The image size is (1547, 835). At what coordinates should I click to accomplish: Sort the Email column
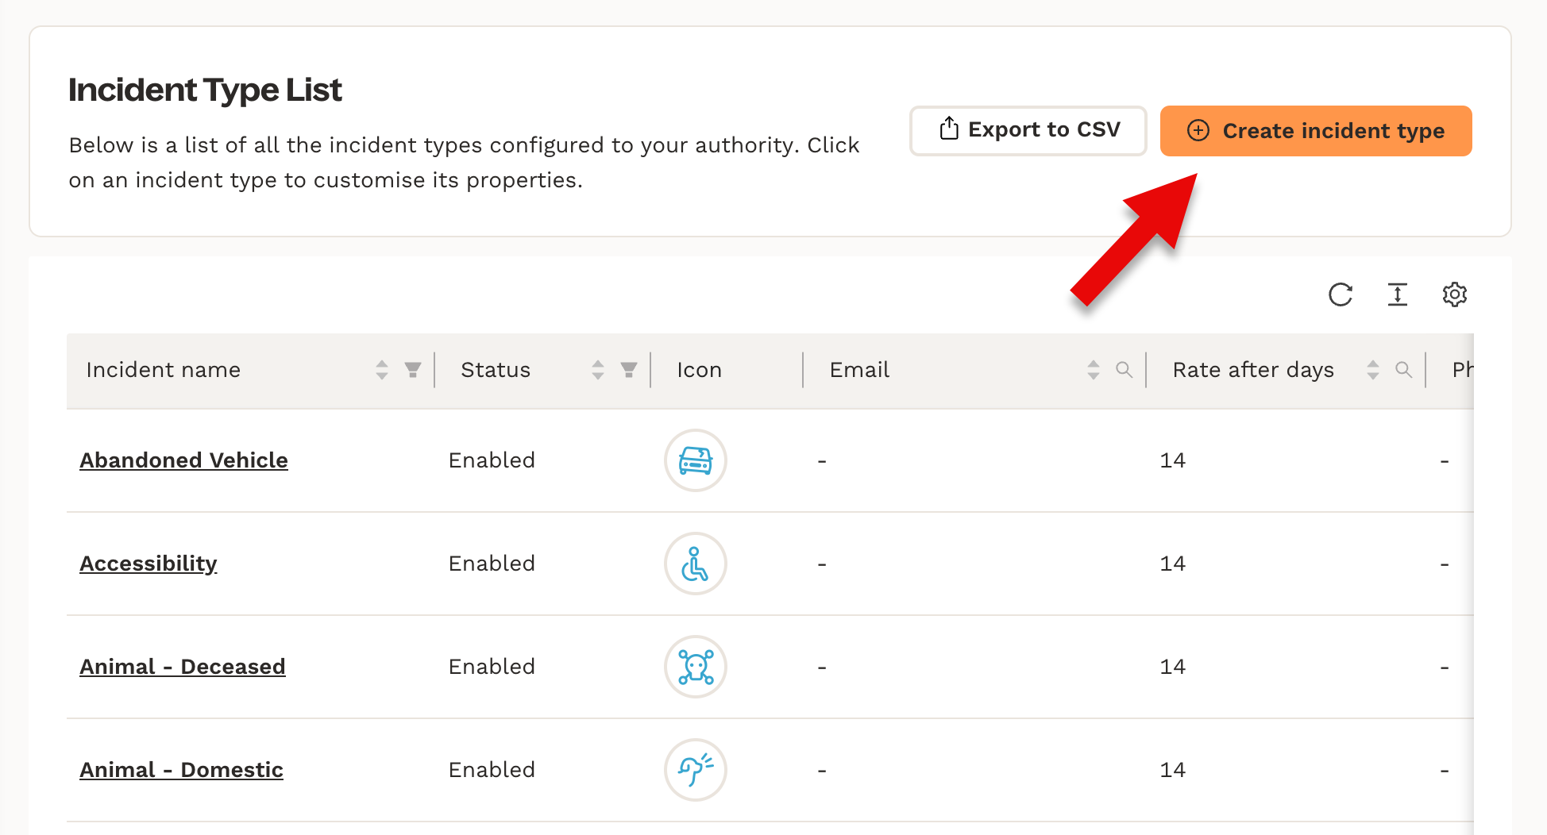1094,370
